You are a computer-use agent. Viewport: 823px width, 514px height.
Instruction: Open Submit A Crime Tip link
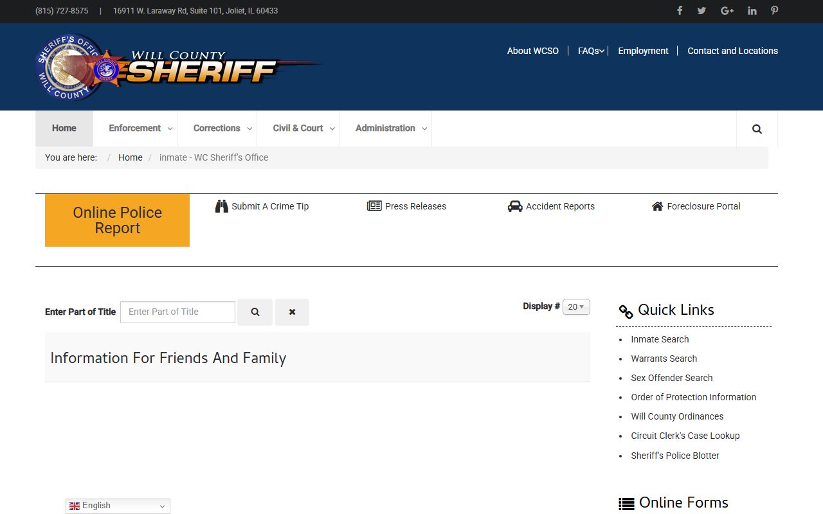270,206
